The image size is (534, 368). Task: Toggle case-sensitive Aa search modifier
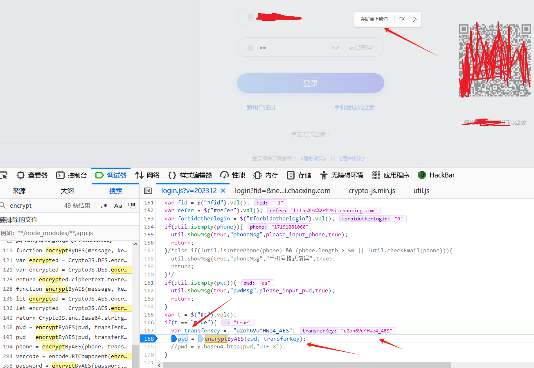coord(118,206)
